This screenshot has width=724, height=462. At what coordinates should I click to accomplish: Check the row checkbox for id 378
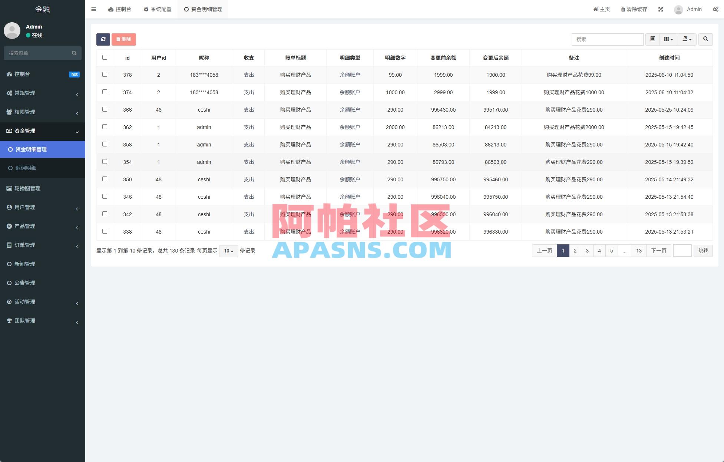(105, 74)
